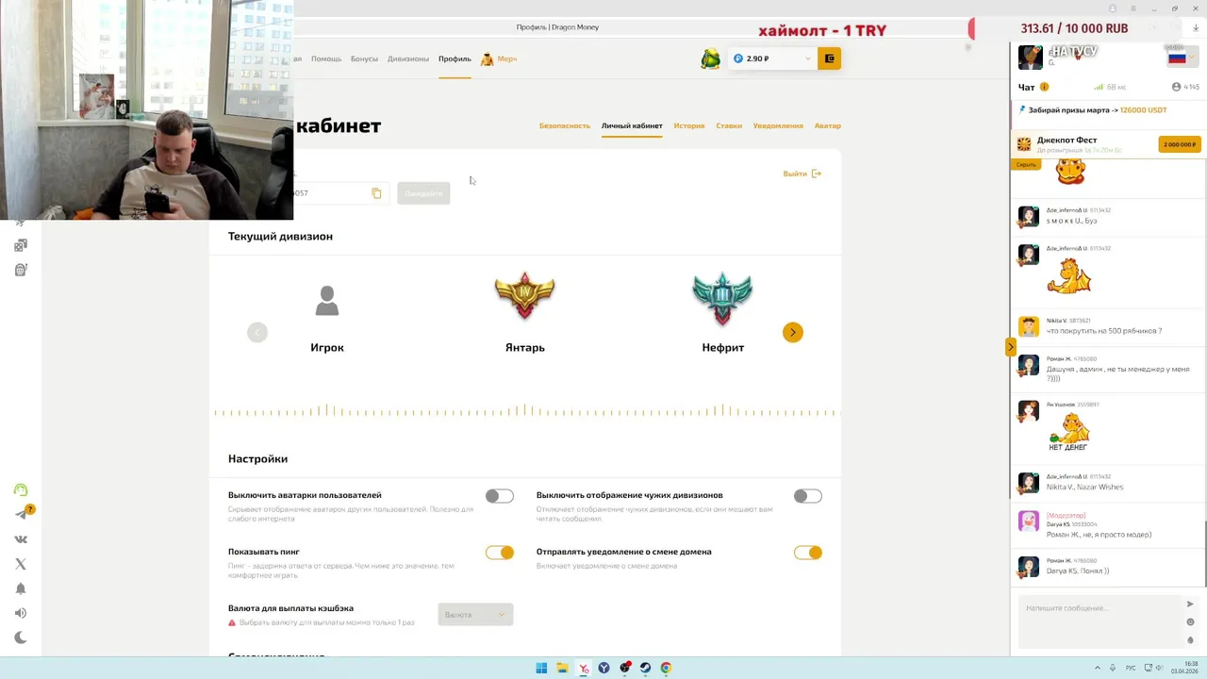Open the Валюта cashback currency dropdown
The width and height of the screenshot is (1207, 679).
[475, 615]
